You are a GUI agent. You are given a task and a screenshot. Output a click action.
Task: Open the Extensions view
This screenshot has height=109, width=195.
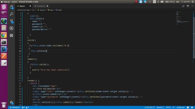[12, 35]
